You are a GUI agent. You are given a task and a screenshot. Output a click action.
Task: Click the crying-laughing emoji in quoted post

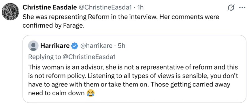point(90,93)
